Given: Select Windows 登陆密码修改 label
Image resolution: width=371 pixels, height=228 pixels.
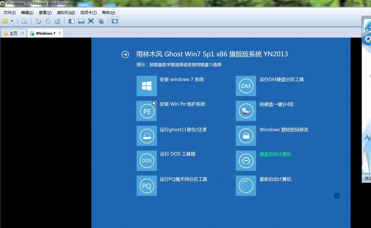Looking at the screenshot, I should [x=284, y=130].
